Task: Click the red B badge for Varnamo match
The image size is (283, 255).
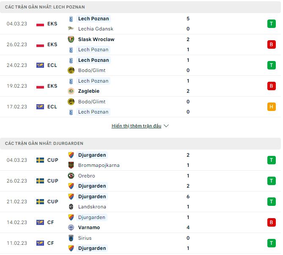Action: tap(271, 222)
